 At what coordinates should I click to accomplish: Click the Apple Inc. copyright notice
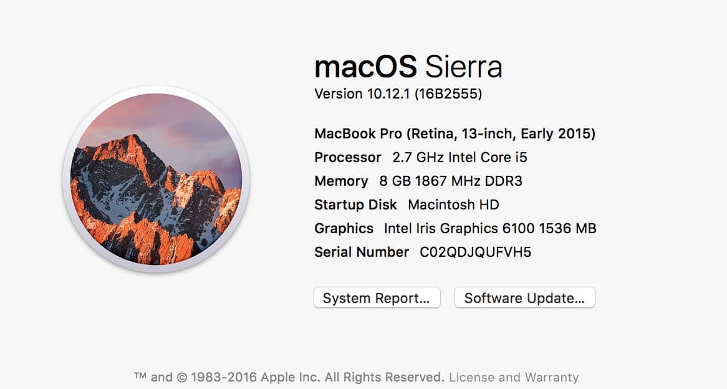click(x=289, y=377)
